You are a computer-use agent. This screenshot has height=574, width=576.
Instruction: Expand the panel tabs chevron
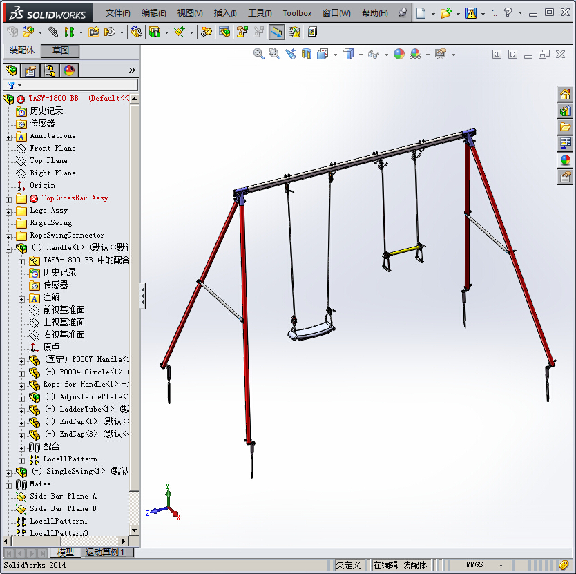click(132, 70)
